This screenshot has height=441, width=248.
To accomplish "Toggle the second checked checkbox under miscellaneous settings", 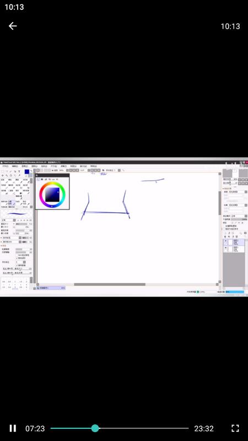I will (17, 258).
